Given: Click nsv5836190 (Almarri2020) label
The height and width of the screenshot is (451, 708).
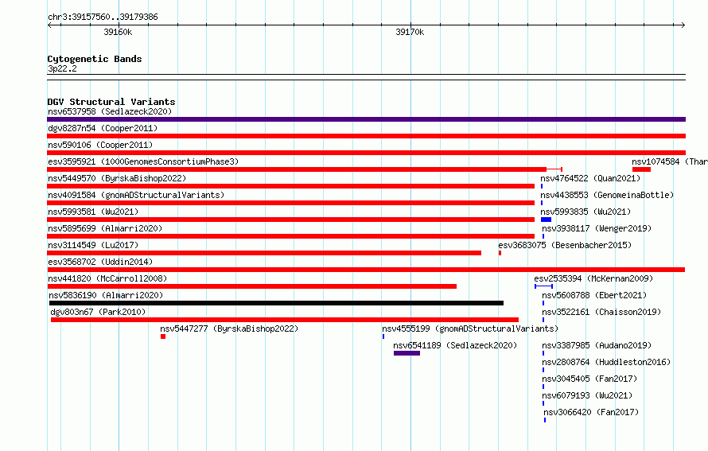Looking at the screenshot, I should (x=106, y=295).
